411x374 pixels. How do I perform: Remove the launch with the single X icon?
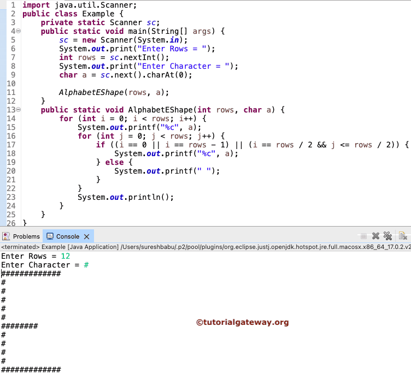pyautogui.click(x=375, y=236)
